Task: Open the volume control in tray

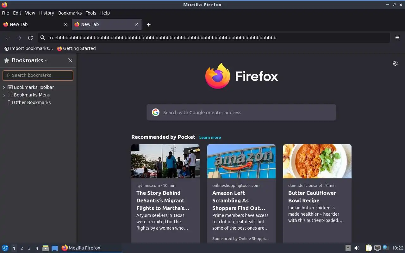Action: (x=357, y=248)
